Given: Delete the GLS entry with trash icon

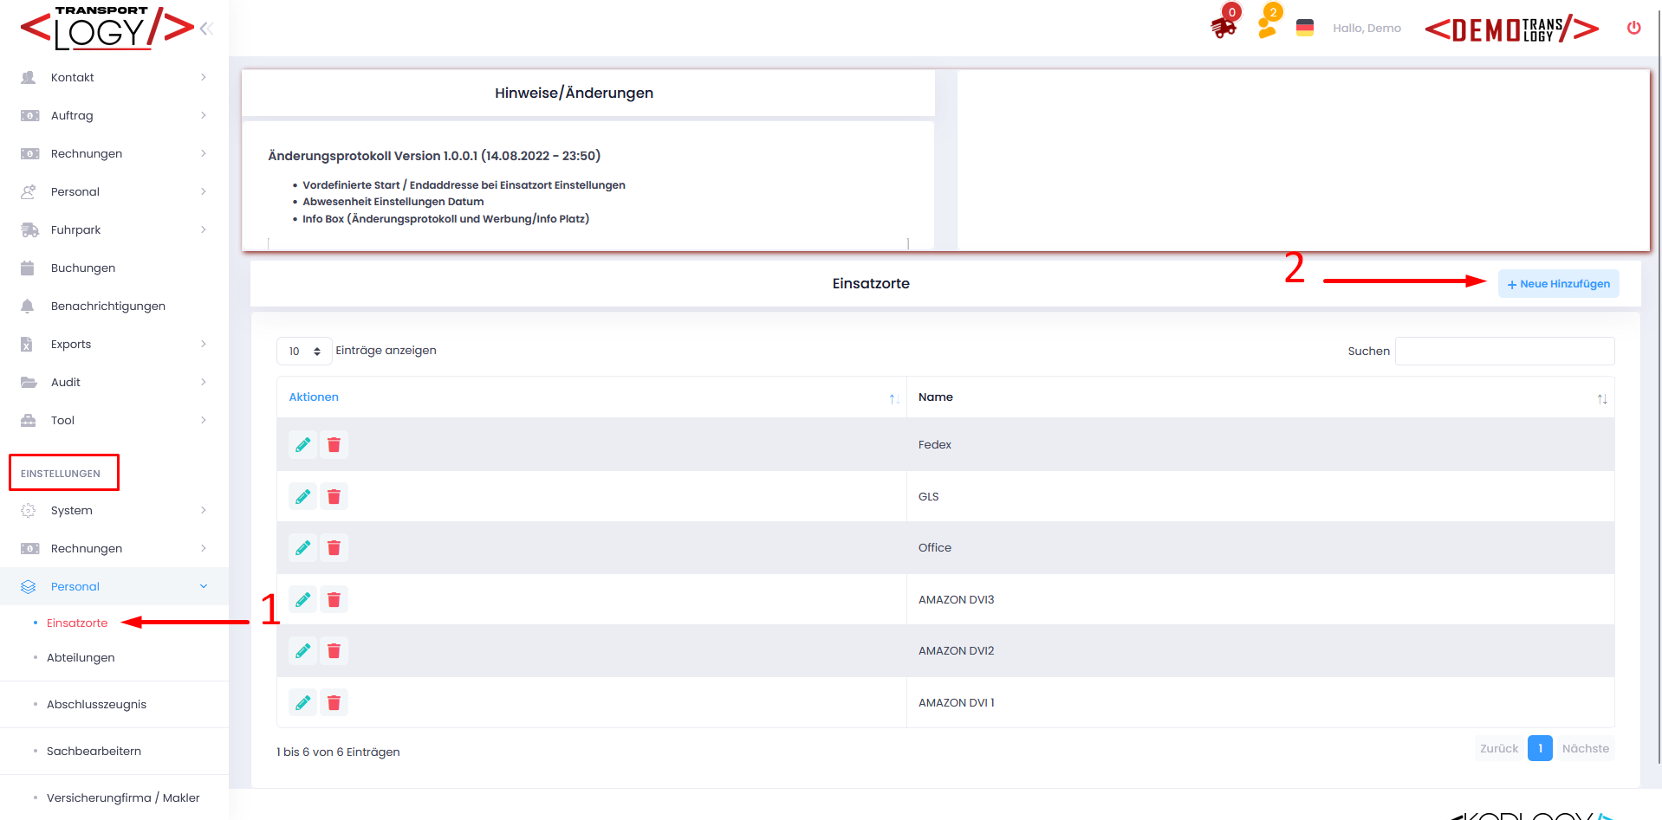Looking at the screenshot, I should (x=334, y=497).
